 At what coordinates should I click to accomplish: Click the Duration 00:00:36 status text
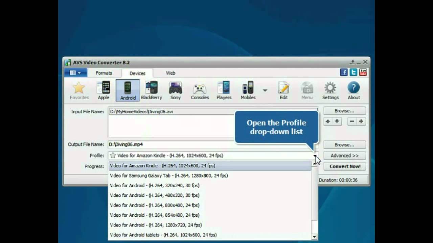(x=338, y=180)
